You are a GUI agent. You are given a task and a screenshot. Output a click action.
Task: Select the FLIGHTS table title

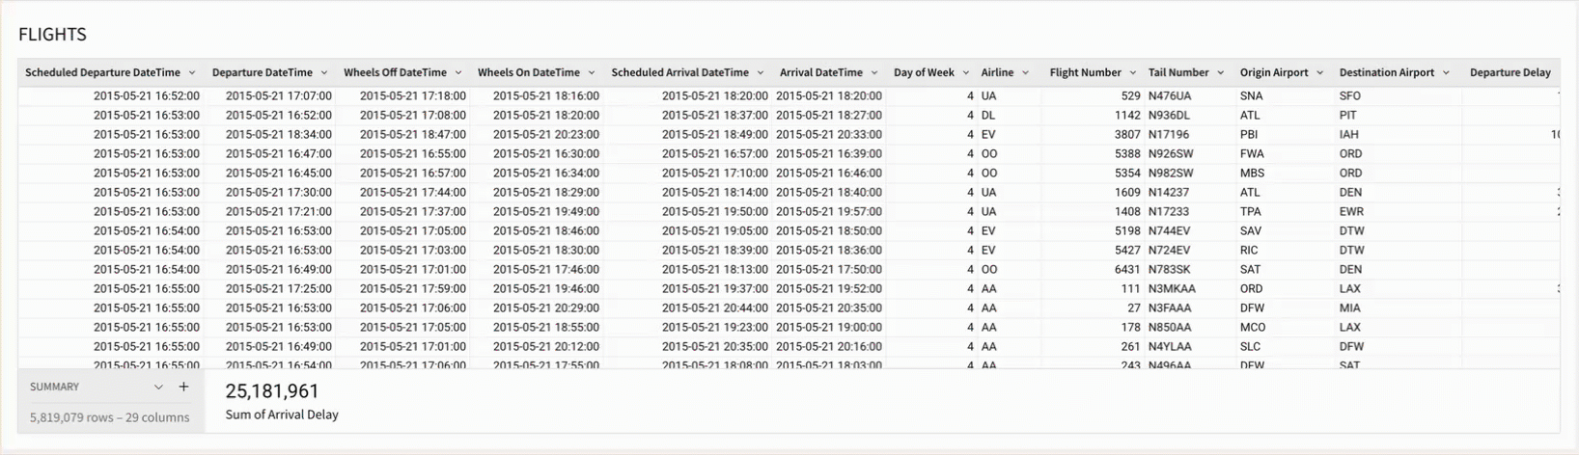pyautogui.click(x=53, y=35)
